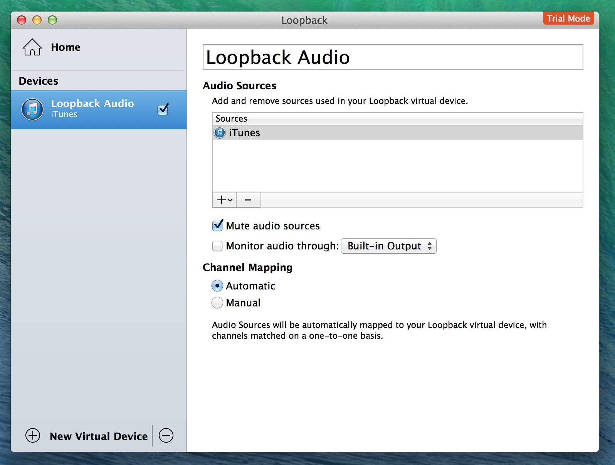Uncheck the Loopback Audio device enable checkbox
This screenshot has height=465, width=615.
163,110
